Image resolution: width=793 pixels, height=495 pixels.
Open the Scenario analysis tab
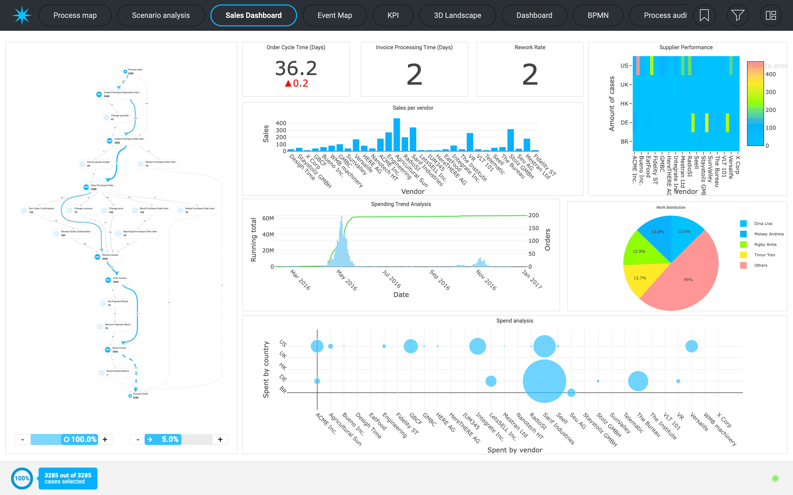(161, 15)
